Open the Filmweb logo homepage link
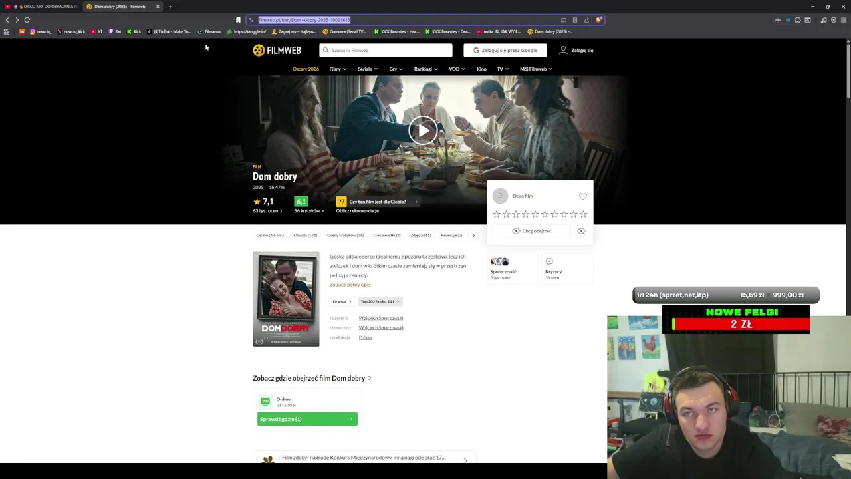Viewport: 851px width, 479px height. click(x=277, y=50)
